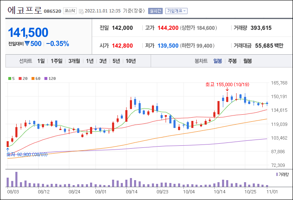Select the 1주일 line chart tab

pyautogui.click(x=56, y=61)
